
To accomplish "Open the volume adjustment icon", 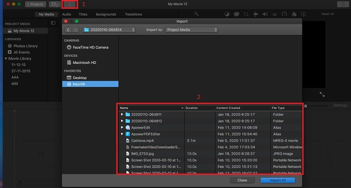I will tap(265, 14).
